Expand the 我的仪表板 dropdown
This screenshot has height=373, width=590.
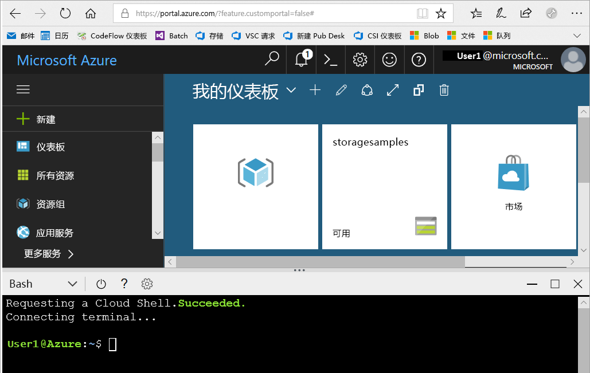(x=291, y=91)
